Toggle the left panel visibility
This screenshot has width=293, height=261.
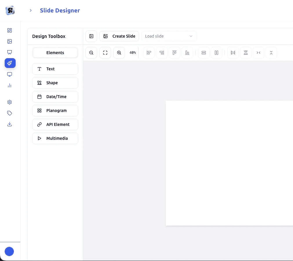pos(91,36)
